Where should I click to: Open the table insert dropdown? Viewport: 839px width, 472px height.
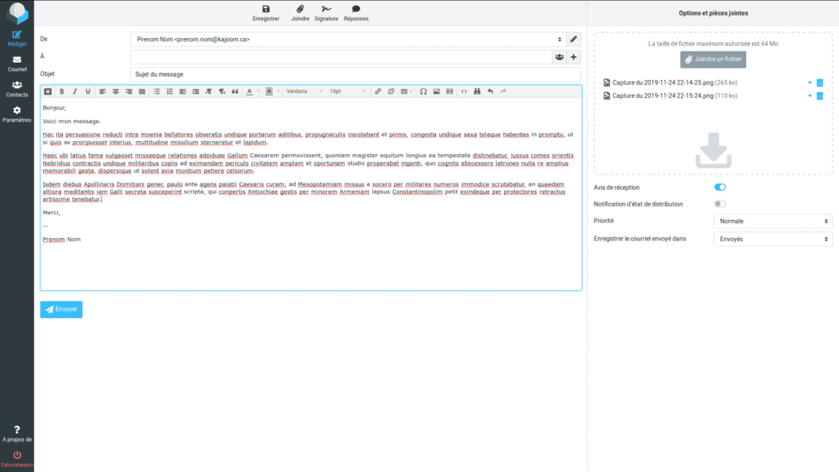point(406,91)
